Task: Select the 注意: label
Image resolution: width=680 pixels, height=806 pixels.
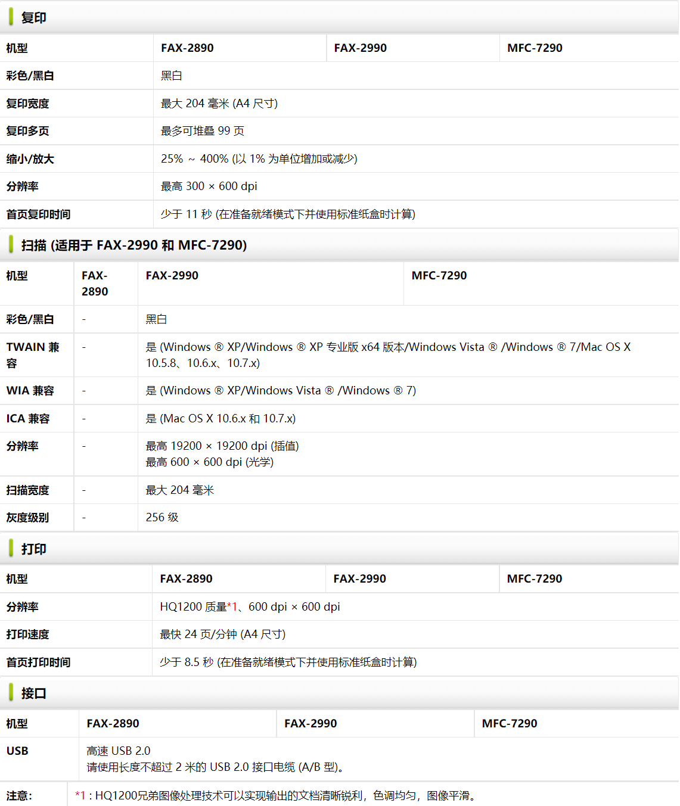Action: coord(20,796)
